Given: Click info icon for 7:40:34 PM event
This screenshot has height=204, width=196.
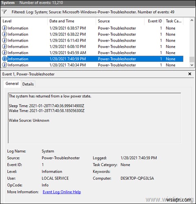Looking at the screenshot, I should 4,65.
